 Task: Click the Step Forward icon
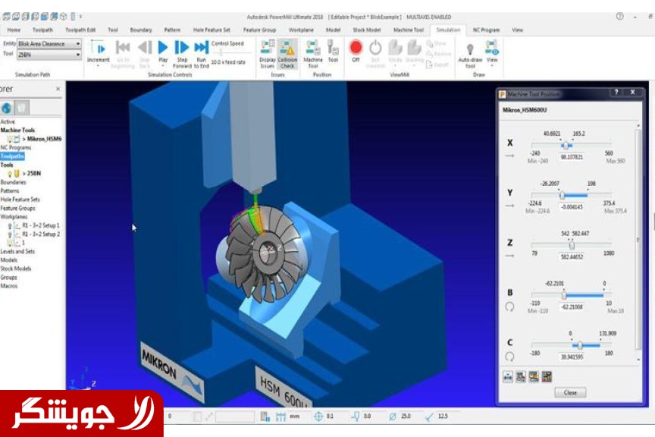pyautogui.click(x=182, y=48)
